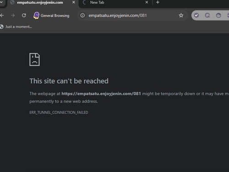The width and height of the screenshot is (229, 172).
Task: Open a new tab with plus button
Action: (158, 2)
